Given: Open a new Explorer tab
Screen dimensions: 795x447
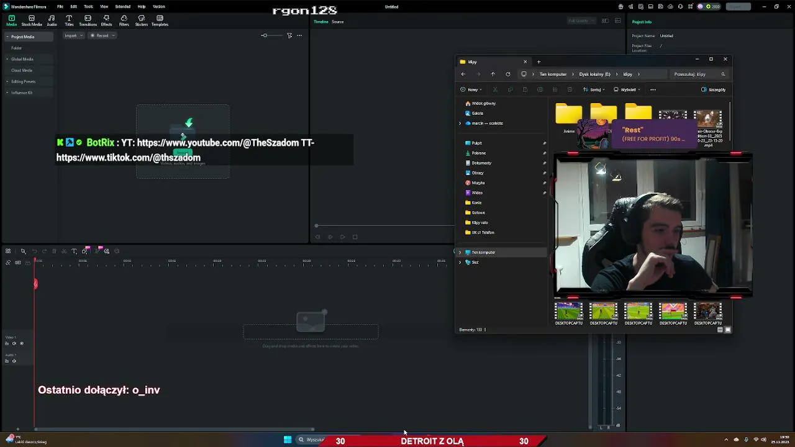Looking at the screenshot, I should click(x=538, y=61).
